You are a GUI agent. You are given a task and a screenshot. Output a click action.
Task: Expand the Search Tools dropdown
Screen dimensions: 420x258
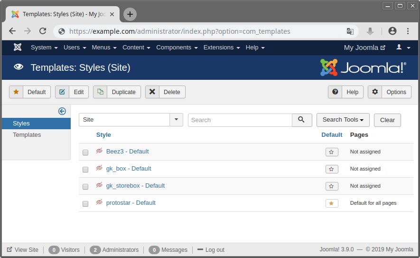point(343,120)
